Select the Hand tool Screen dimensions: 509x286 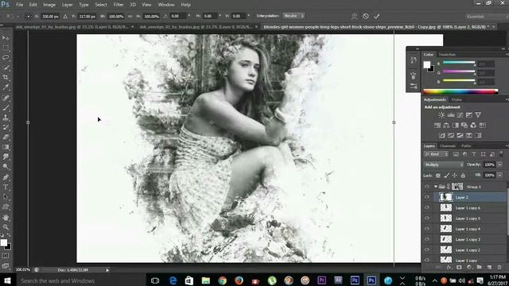[x=6, y=218]
